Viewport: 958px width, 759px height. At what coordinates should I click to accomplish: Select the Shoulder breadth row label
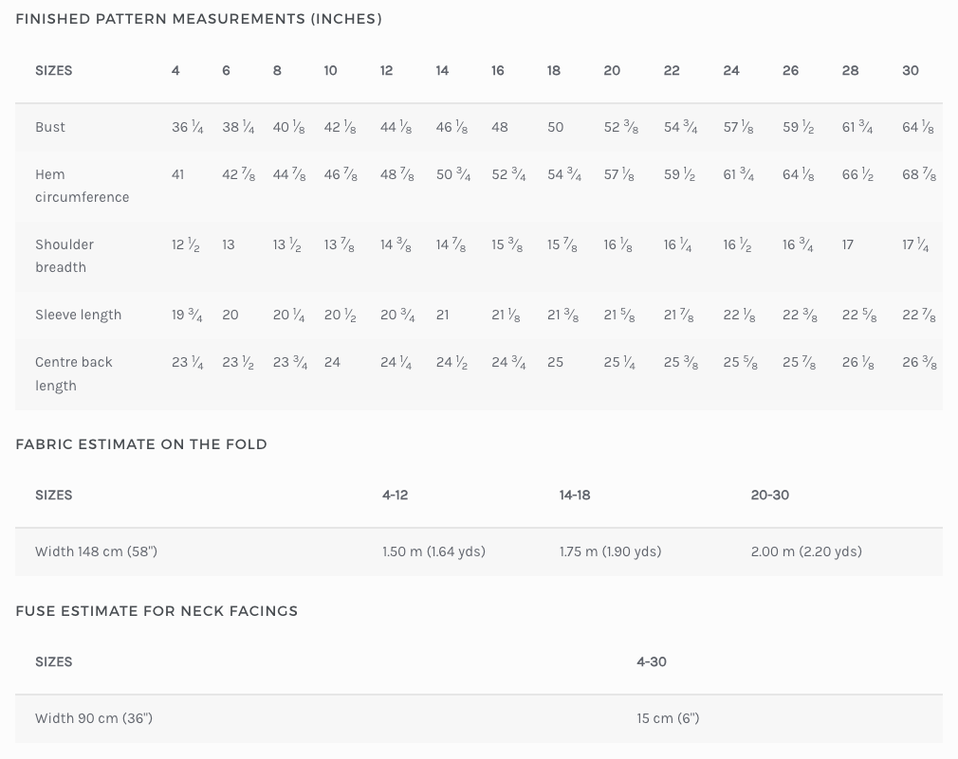64,256
